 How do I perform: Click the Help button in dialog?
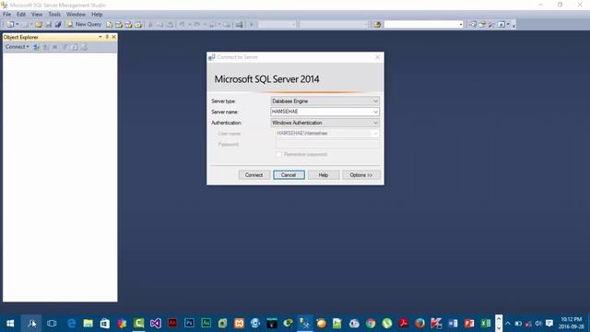324,175
